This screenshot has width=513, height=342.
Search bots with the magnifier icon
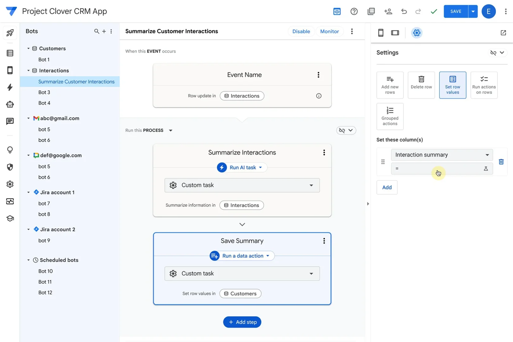click(x=97, y=31)
